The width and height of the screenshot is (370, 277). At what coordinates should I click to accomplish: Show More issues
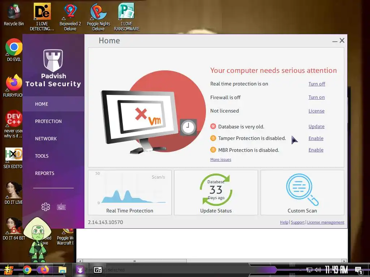pyautogui.click(x=221, y=159)
